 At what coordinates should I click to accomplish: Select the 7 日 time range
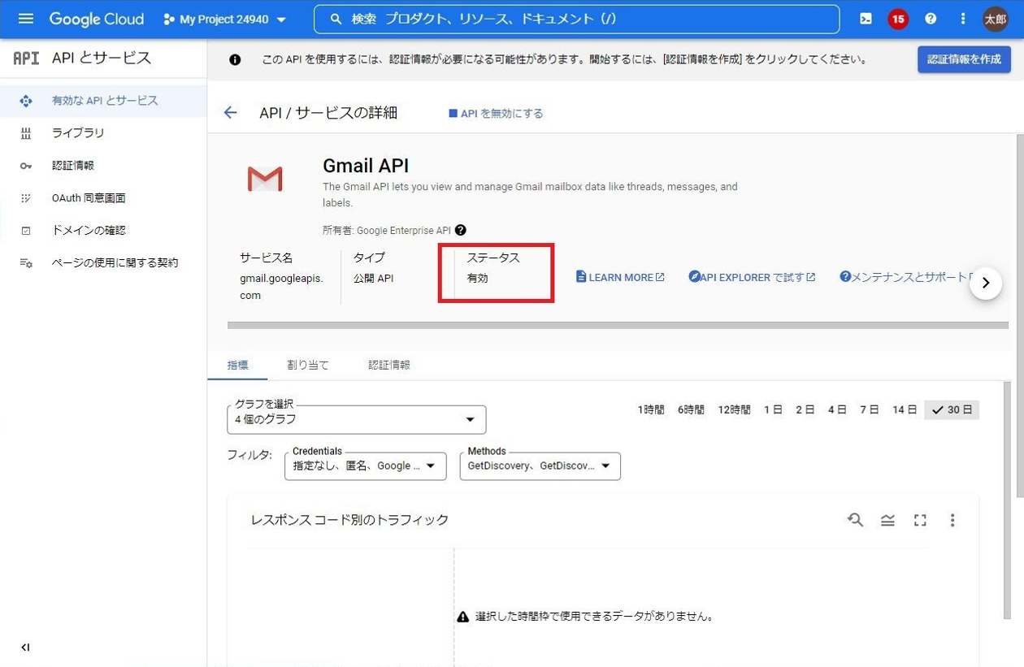click(x=870, y=410)
